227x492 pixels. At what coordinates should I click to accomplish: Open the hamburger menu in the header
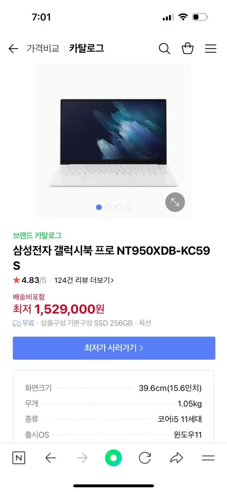click(211, 49)
